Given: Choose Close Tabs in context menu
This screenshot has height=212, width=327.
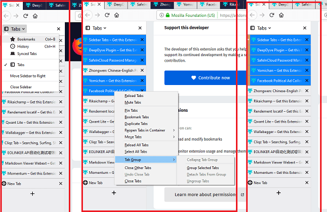Looking at the screenshot, I should coord(146,181).
